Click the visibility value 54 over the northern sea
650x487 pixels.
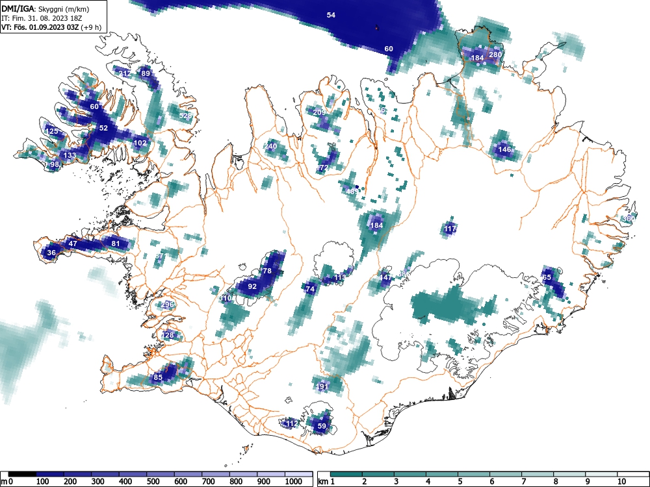(x=331, y=15)
